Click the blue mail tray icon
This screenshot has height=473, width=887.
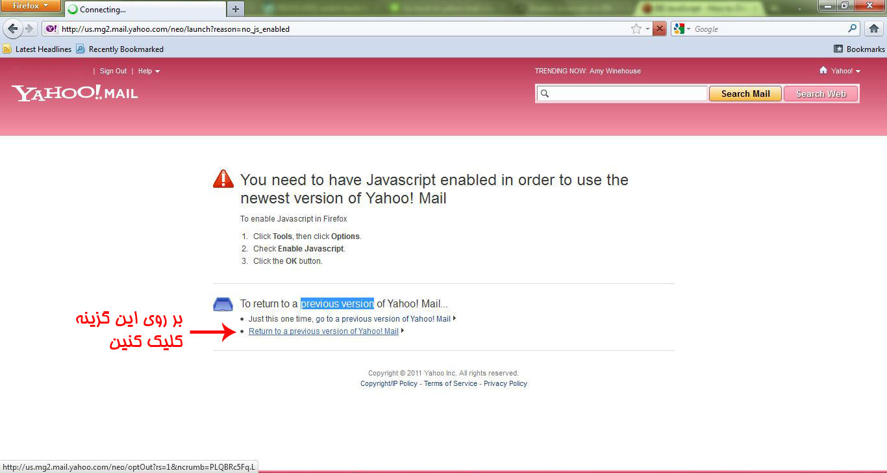click(223, 303)
